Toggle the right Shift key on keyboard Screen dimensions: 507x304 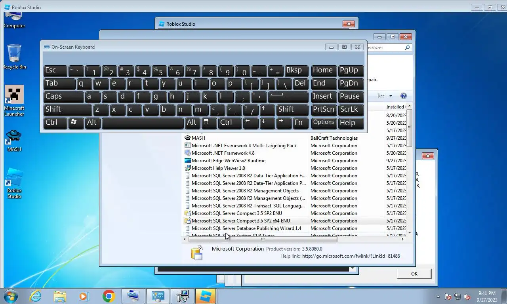tap(292, 110)
